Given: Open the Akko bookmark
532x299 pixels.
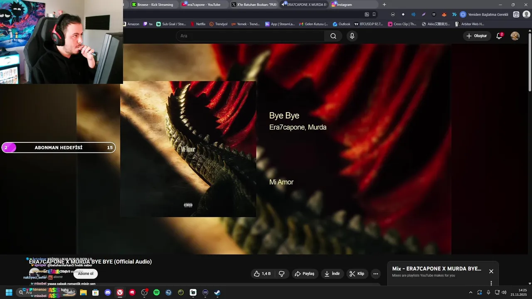Looking at the screenshot, I should (436, 24).
